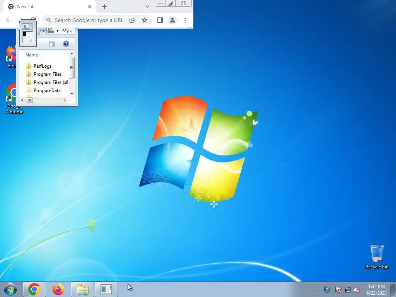
Task: Select the PerfLogs folder
Action: [x=39, y=66]
